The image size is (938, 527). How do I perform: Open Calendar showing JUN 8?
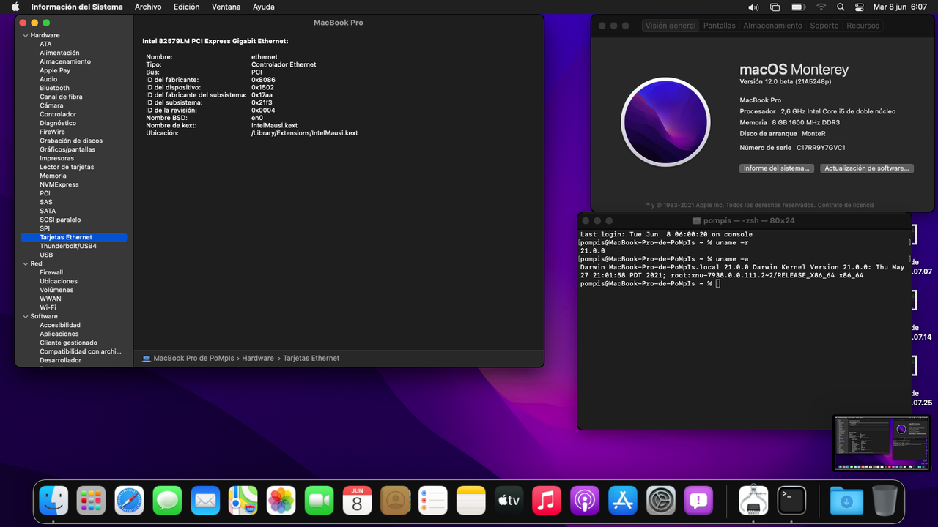tap(358, 501)
